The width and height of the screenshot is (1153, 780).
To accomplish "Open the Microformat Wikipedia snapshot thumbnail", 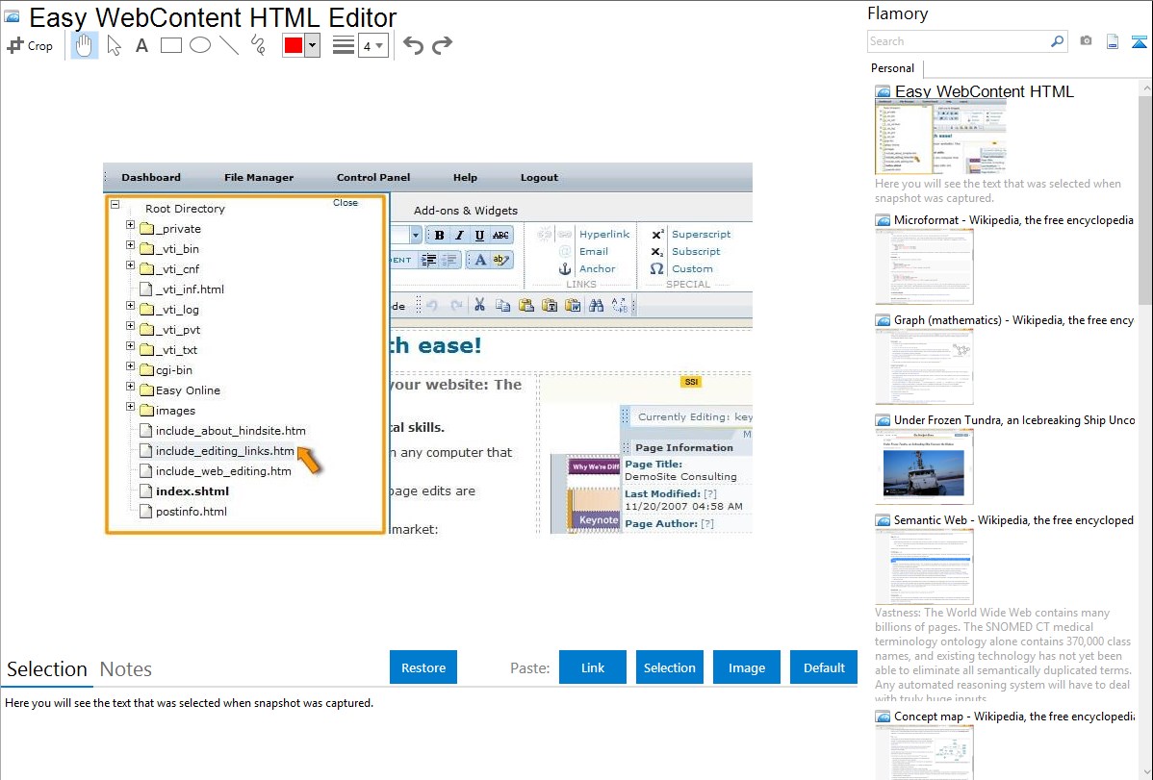I will [x=924, y=266].
